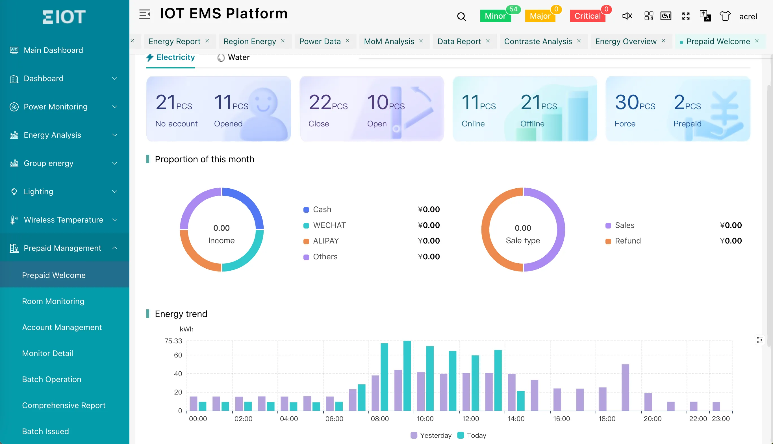Open Room Monitoring in sidebar

[53, 301]
